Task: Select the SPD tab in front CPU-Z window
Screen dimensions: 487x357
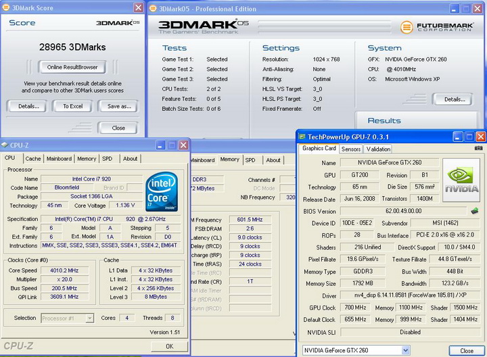Action: click(x=107, y=159)
